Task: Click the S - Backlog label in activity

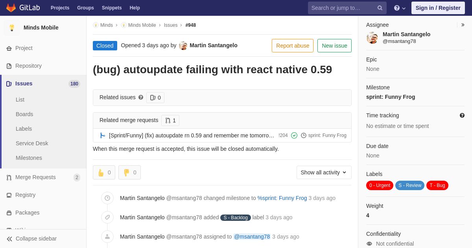Action: (x=236, y=218)
